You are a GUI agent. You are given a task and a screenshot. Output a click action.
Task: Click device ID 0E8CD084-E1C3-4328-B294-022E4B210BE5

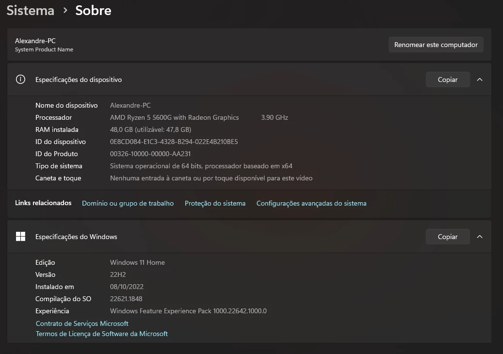pos(174,142)
